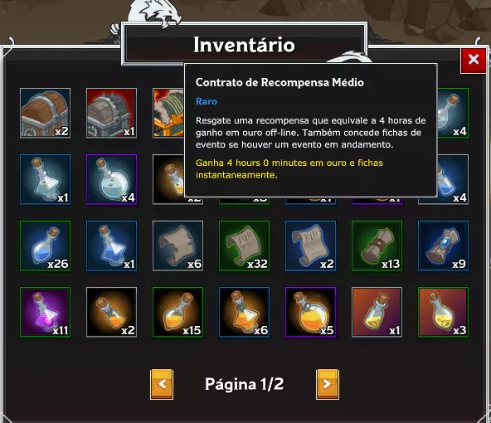
Task: Select the small orange bottle x2
Action: click(x=111, y=312)
